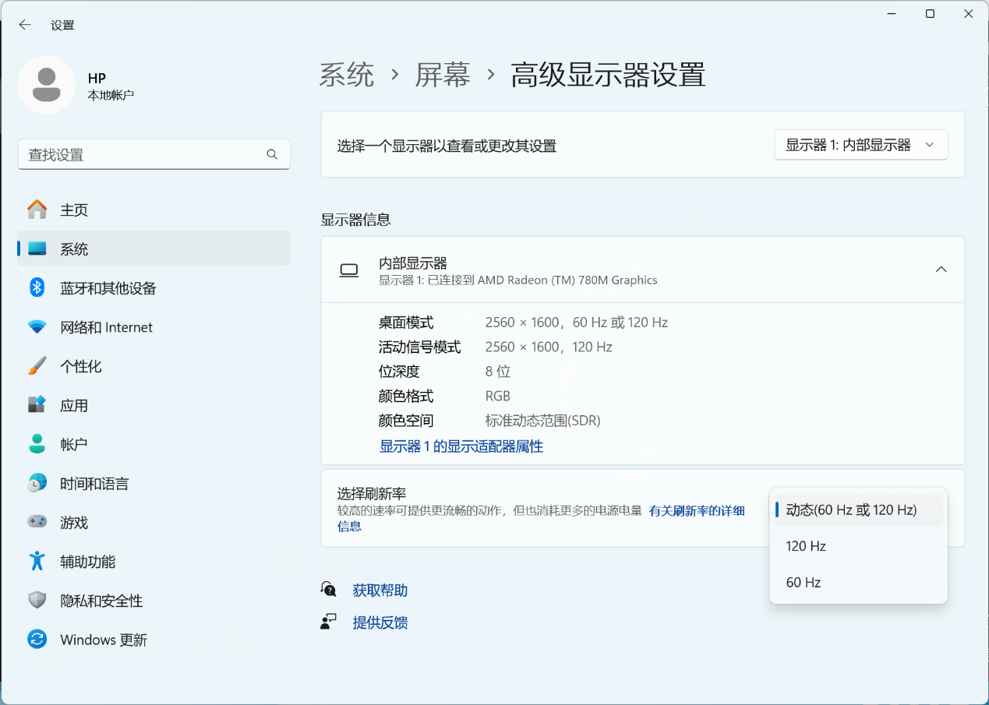Open 个性化 personalization settings

tap(80, 366)
